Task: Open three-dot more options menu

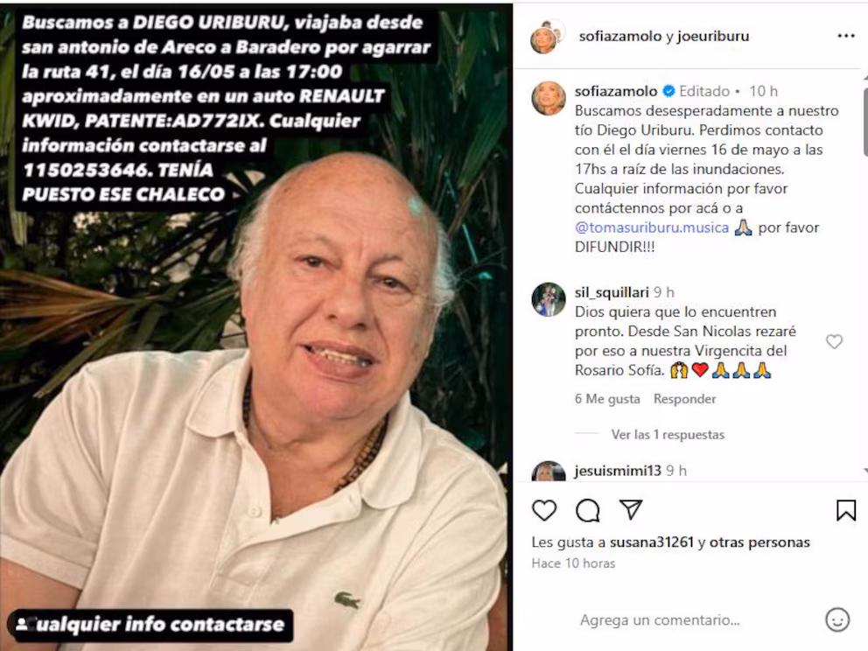Action: (x=846, y=36)
